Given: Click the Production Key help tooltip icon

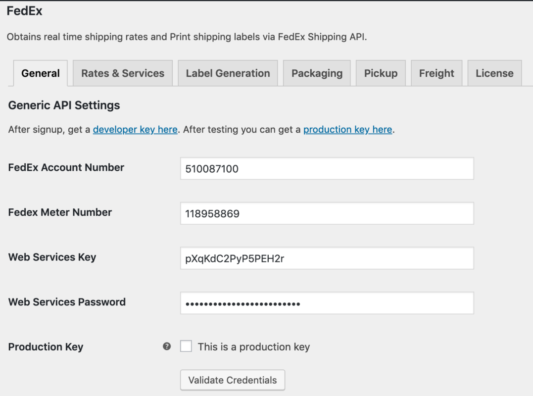Looking at the screenshot, I should coord(167,346).
